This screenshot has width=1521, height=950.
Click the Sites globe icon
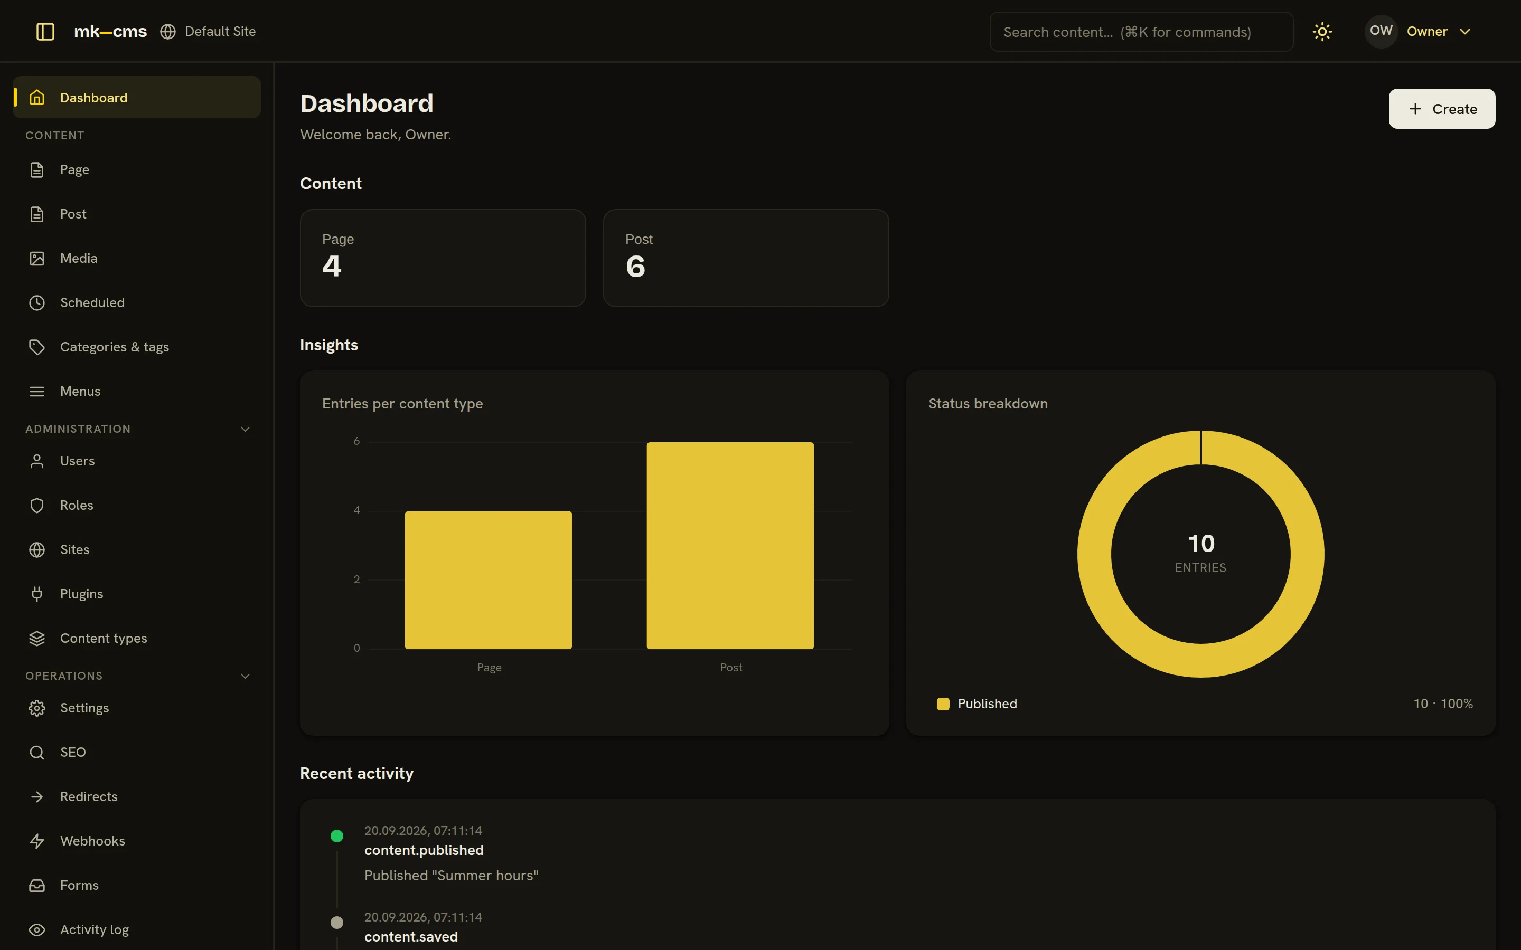click(x=37, y=550)
